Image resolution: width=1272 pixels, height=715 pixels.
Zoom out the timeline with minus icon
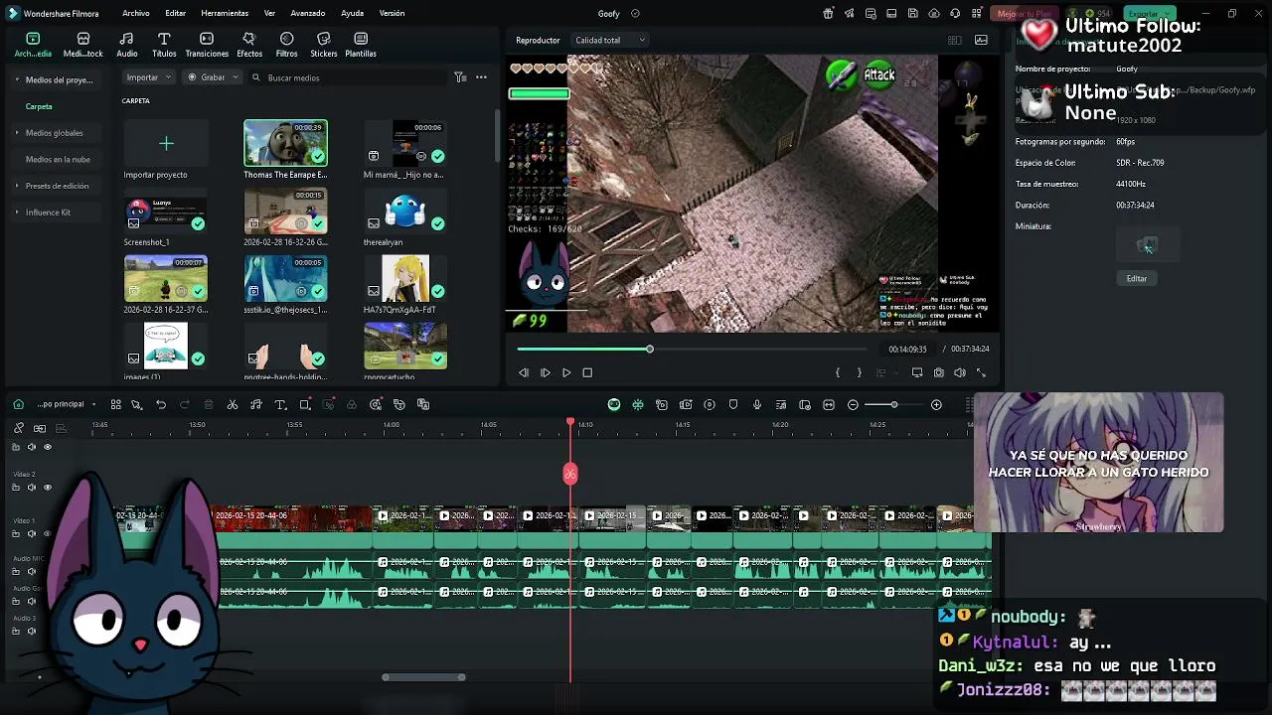click(x=853, y=404)
